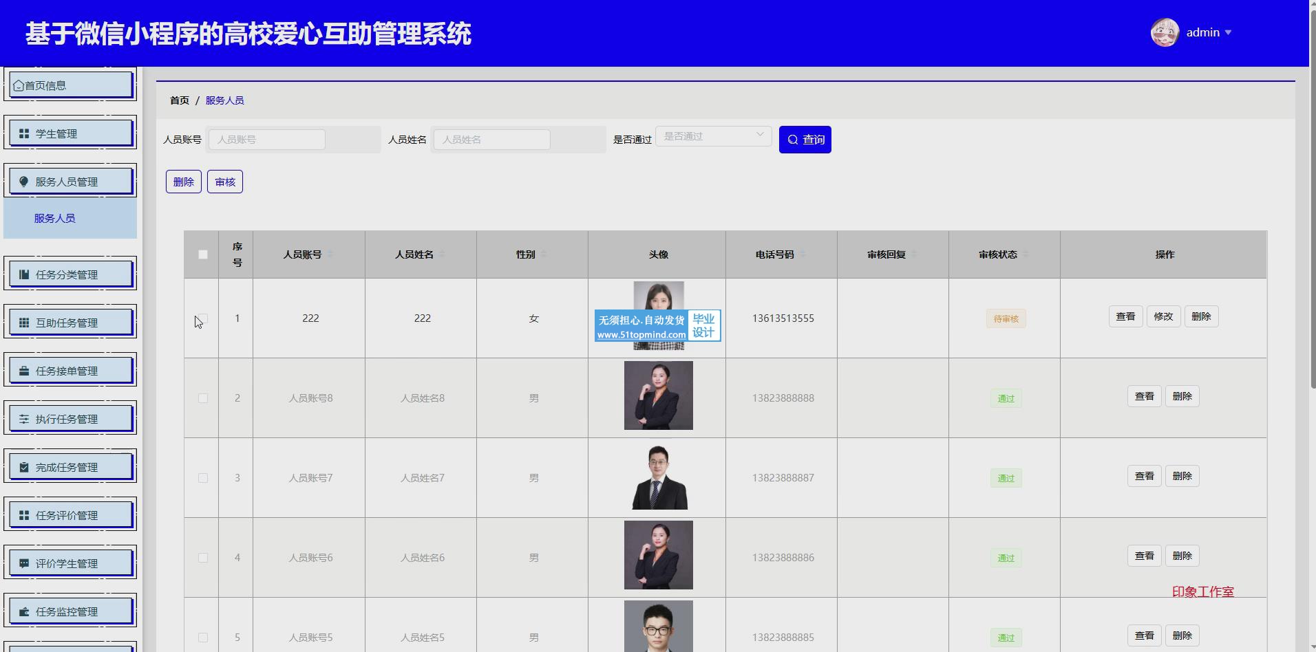Click the icon beside 任务分类管理
Viewport: 1316px width, 652px height.
[x=24, y=274]
